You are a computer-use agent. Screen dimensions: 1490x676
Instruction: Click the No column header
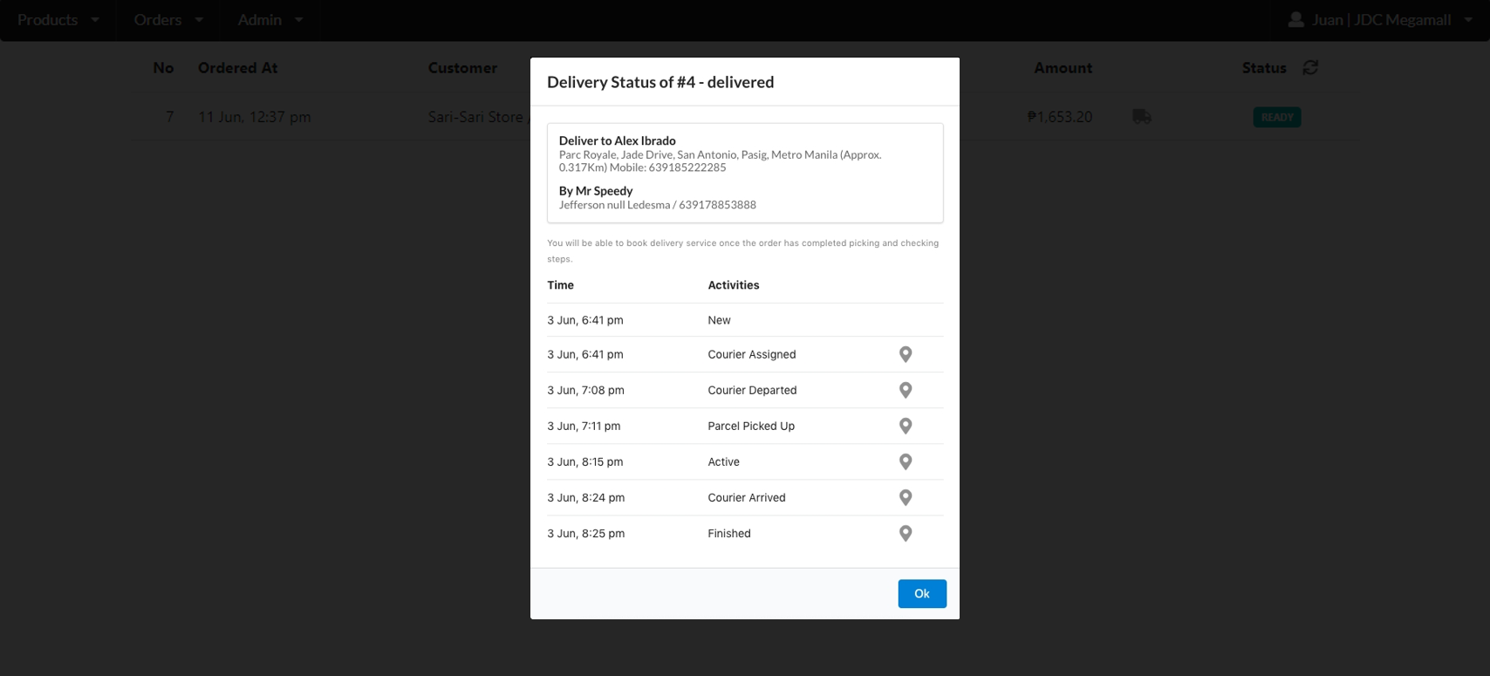[163, 68]
